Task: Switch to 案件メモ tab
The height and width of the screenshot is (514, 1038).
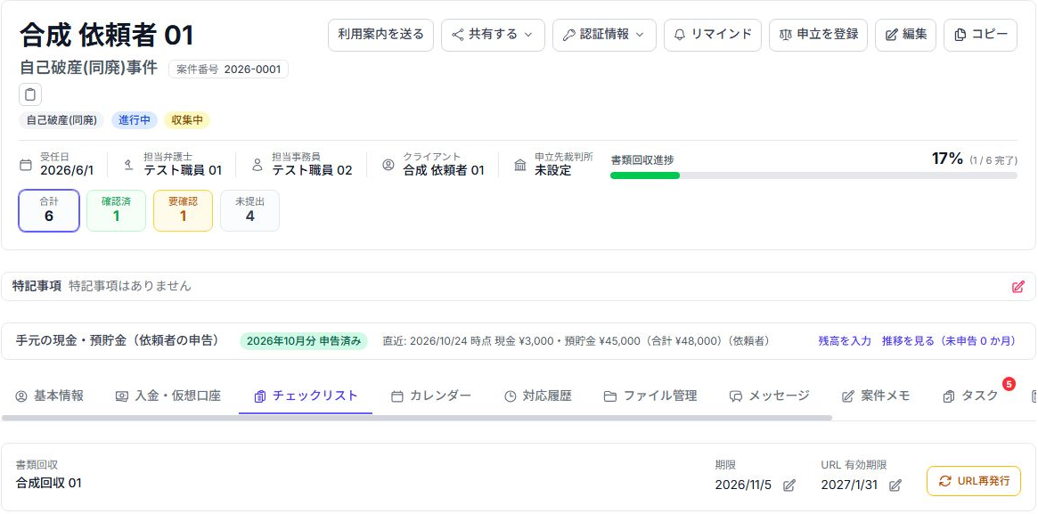Action: click(876, 396)
